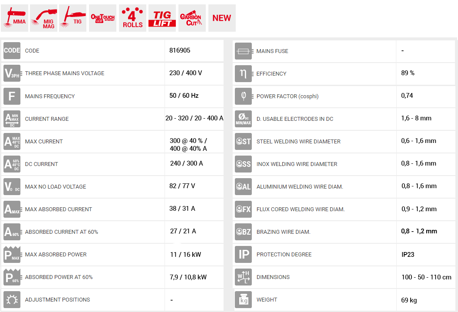
Task: Click the mains fuse icon
Action: click(x=243, y=51)
